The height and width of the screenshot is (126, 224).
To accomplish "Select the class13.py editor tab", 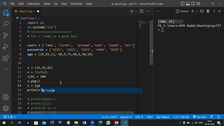I will click(x=27, y=11).
